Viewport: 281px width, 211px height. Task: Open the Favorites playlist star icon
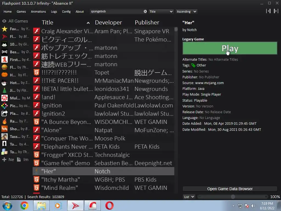4,29
